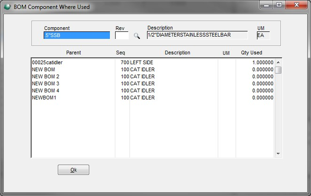Select the NEW BOM 2 row
Viewport: 311px width, 196px height.
(x=152, y=76)
